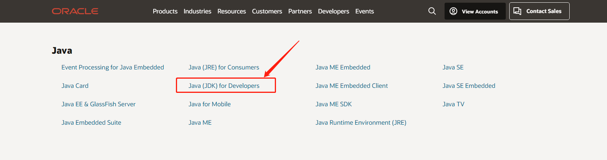
Task: Click the Oracle logo
Action: point(75,11)
